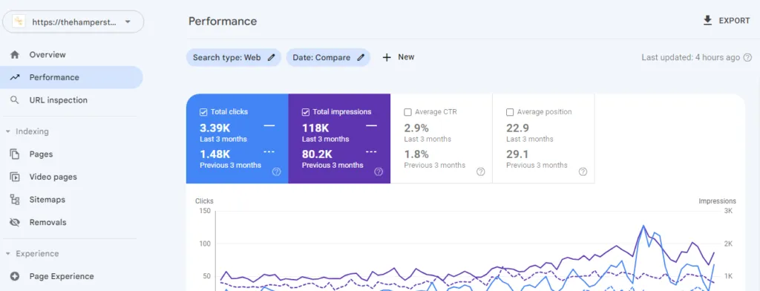The image size is (760, 291).
Task: Add a New filter
Action: pos(399,57)
